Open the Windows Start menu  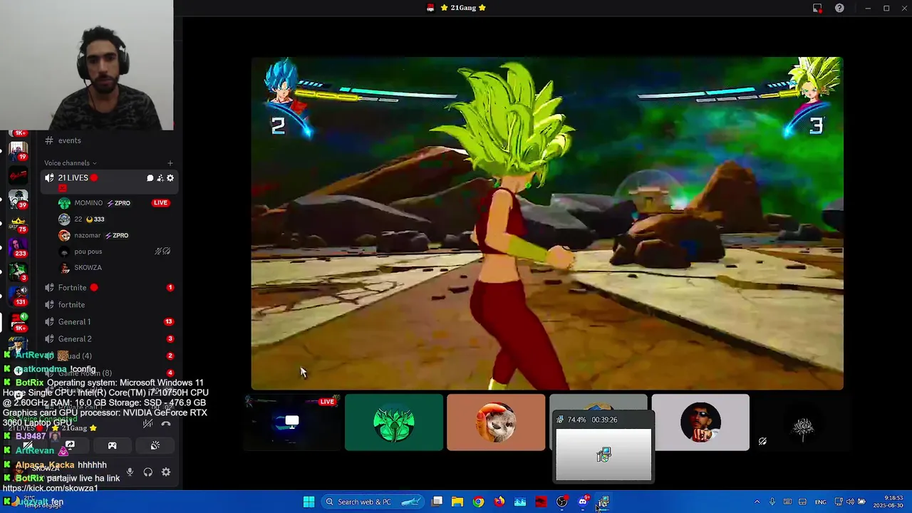point(309,502)
